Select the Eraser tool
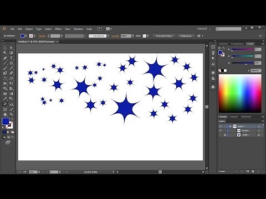266x199 pixels. (x=11, y=73)
